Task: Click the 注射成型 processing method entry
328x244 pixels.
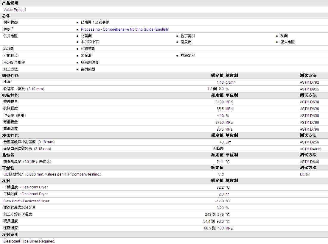Action: (88, 69)
